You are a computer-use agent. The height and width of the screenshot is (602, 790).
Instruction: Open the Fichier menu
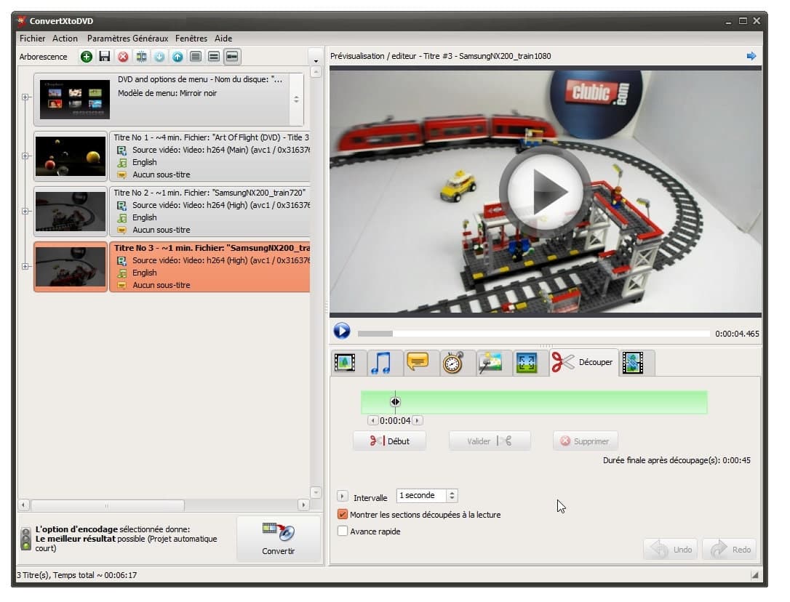coord(33,39)
